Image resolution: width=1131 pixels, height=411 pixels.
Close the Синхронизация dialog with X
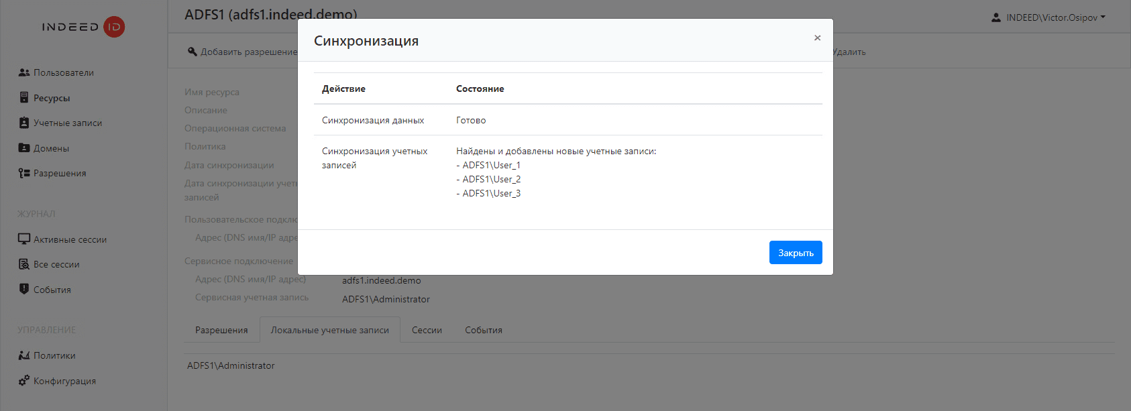pos(817,38)
